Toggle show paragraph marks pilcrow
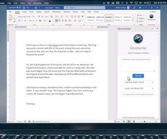 pos(83,17)
